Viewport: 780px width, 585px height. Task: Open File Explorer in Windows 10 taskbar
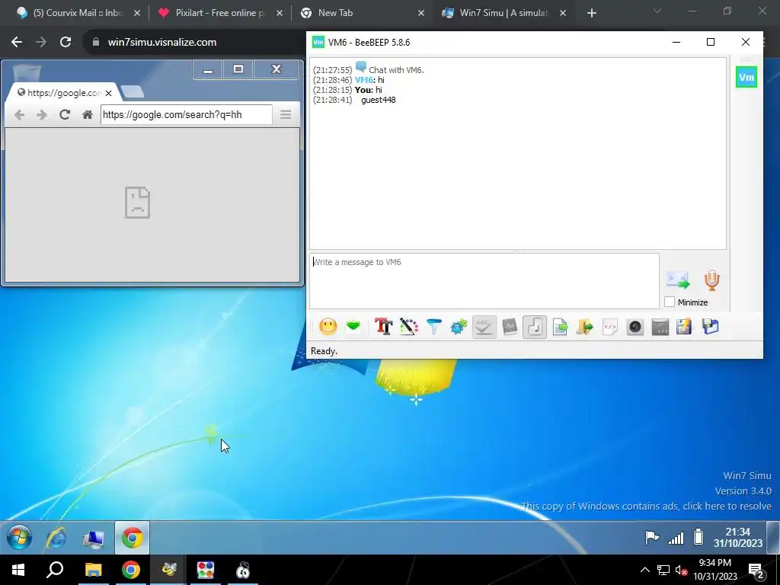93,570
